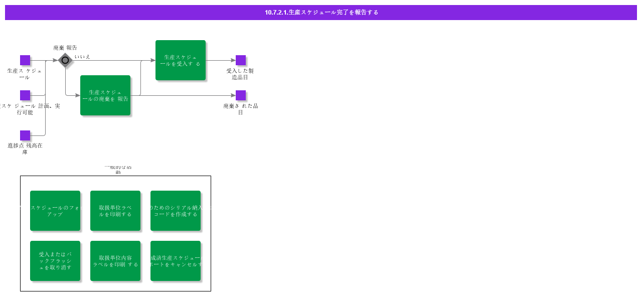Select the 進捗点 残高在庫 purple square
This screenshot has width=642, height=296.
[x=25, y=135]
